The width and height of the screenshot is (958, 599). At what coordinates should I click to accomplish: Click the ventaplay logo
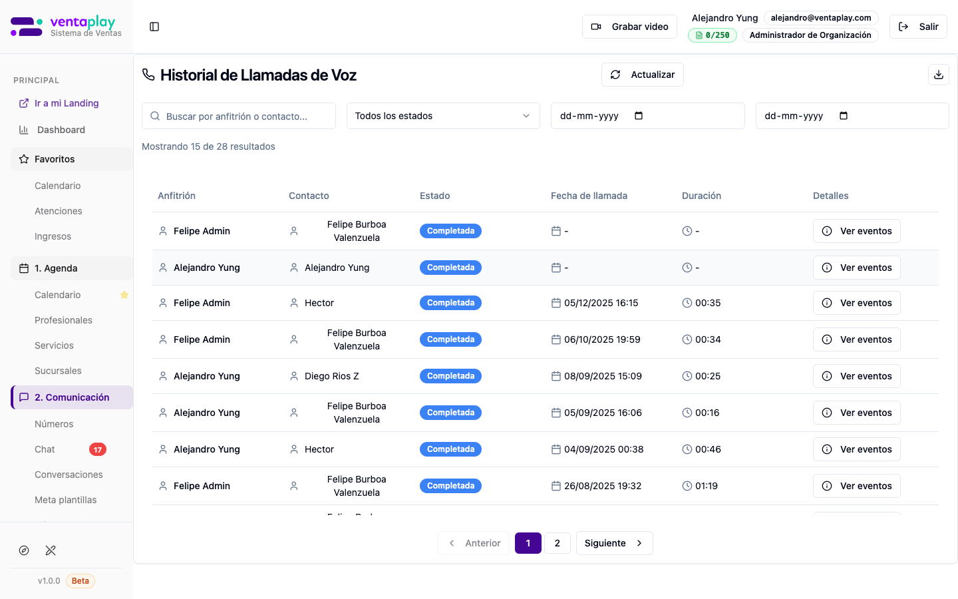coord(66,27)
